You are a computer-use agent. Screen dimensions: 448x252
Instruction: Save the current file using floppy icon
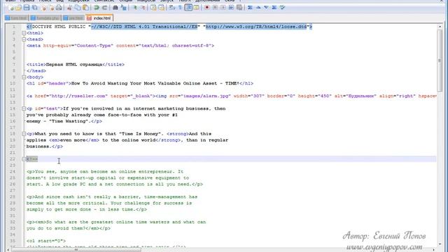tap(27, 8)
